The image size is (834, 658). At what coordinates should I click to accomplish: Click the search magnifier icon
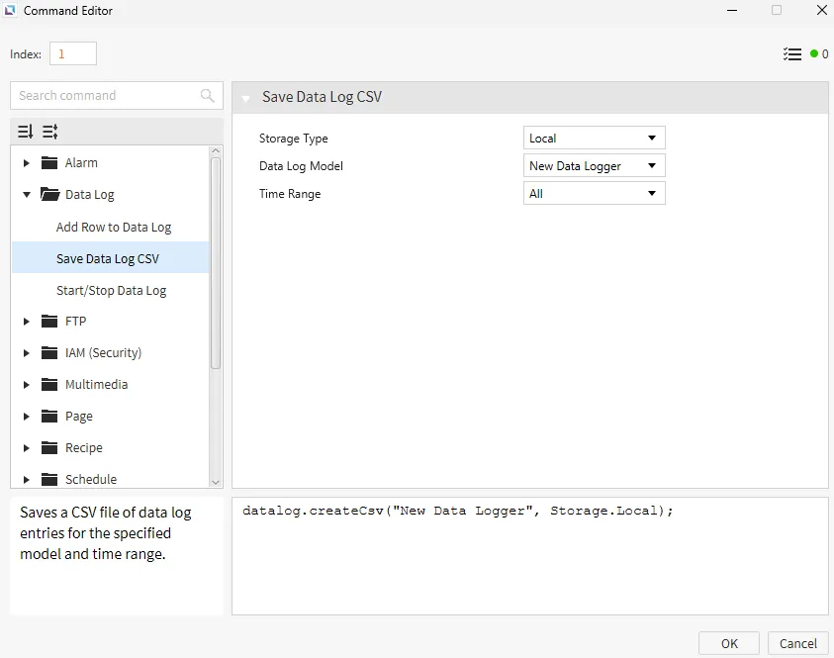tap(207, 96)
